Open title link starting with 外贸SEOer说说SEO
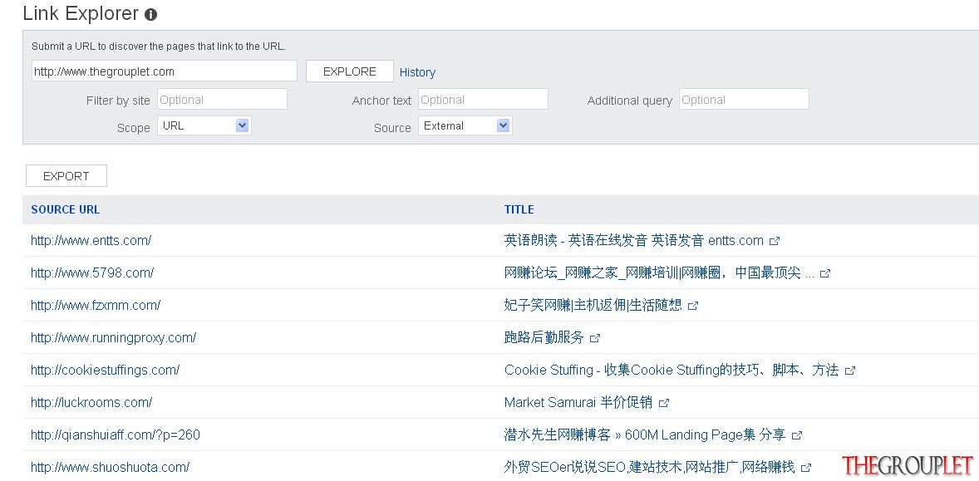 649,467
